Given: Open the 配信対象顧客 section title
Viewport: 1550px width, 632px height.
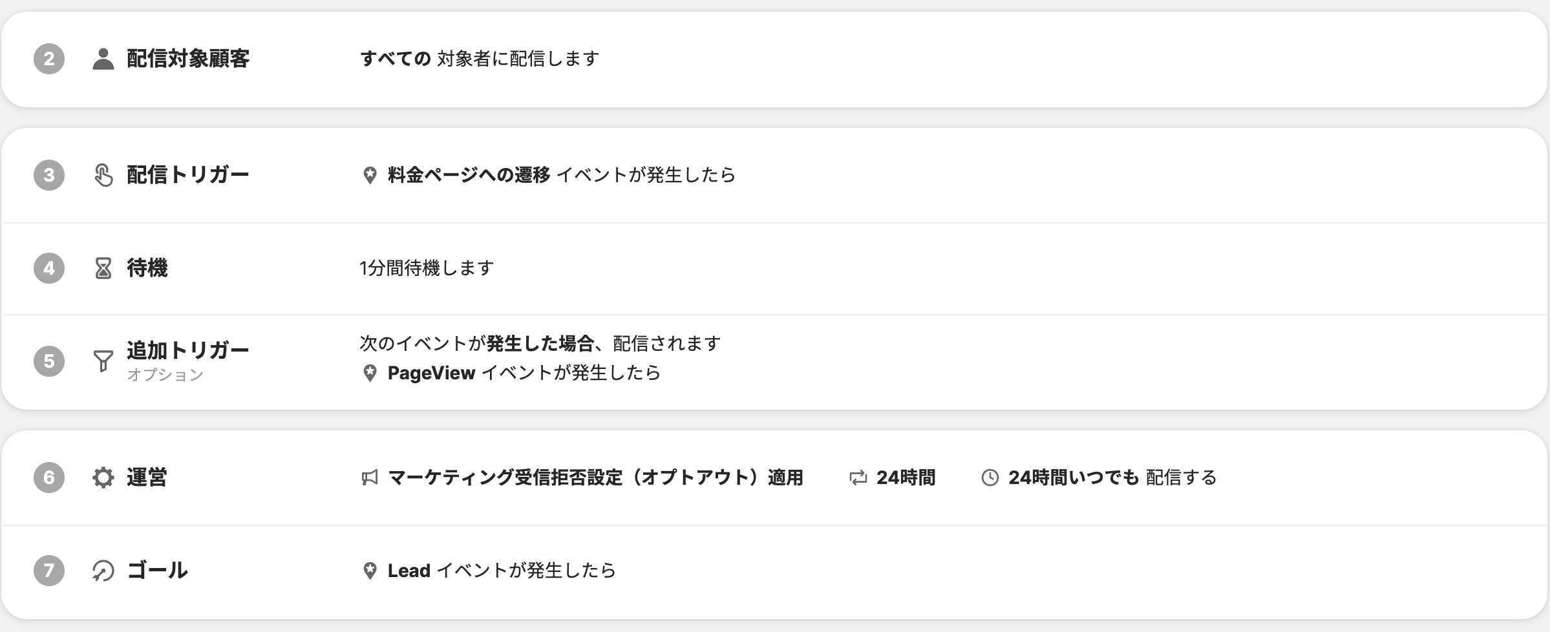Looking at the screenshot, I should click(188, 59).
